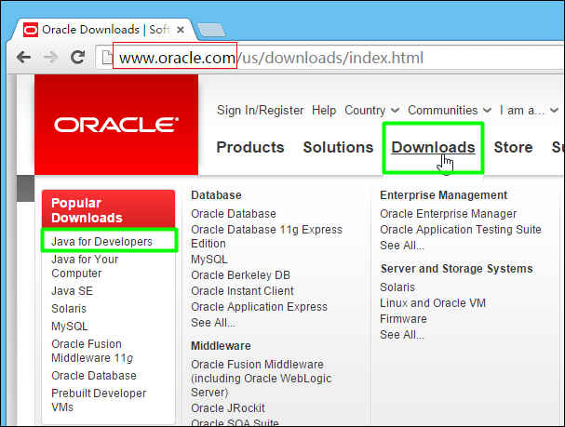This screenshot has height=427, width=565.
Task: Click the Popular Downloads header
Action: pyautogui.click(x=109, y=210)
